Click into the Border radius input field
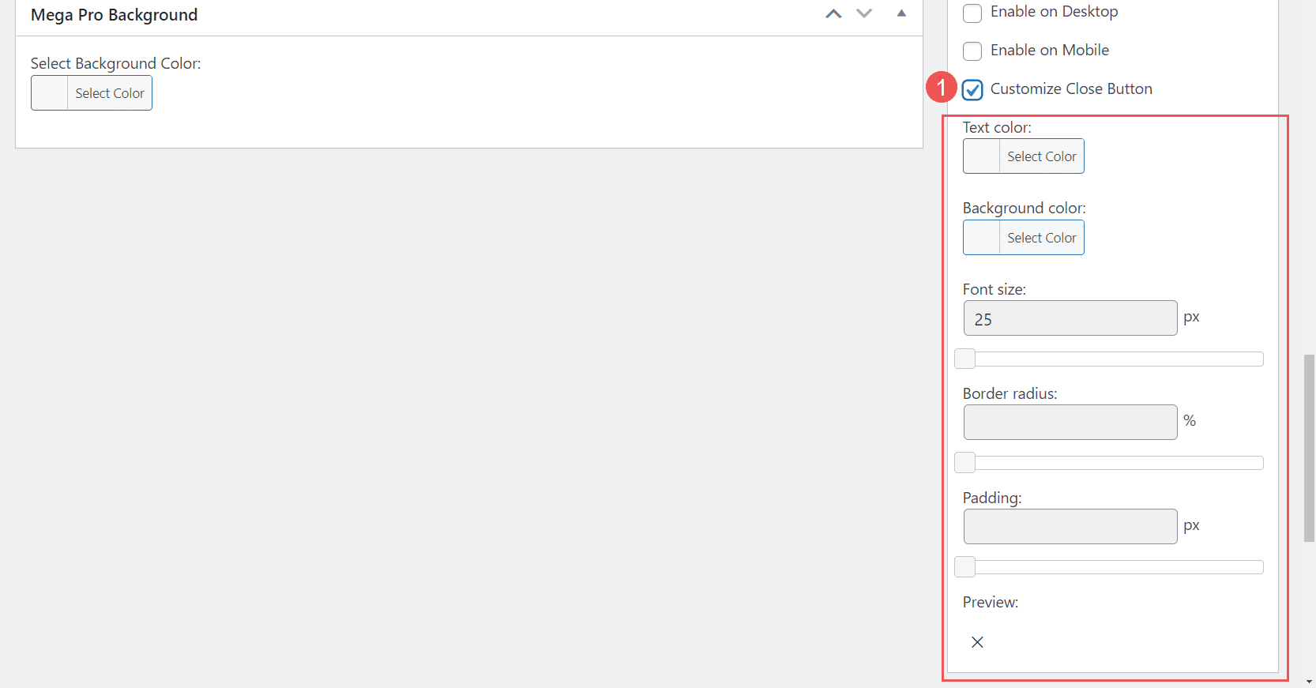Viewport: 1316px width, 688px height. coord(1070,423)
